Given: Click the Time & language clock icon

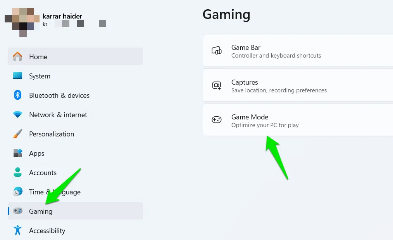Looking at the screenshot, I should [18, 192].
